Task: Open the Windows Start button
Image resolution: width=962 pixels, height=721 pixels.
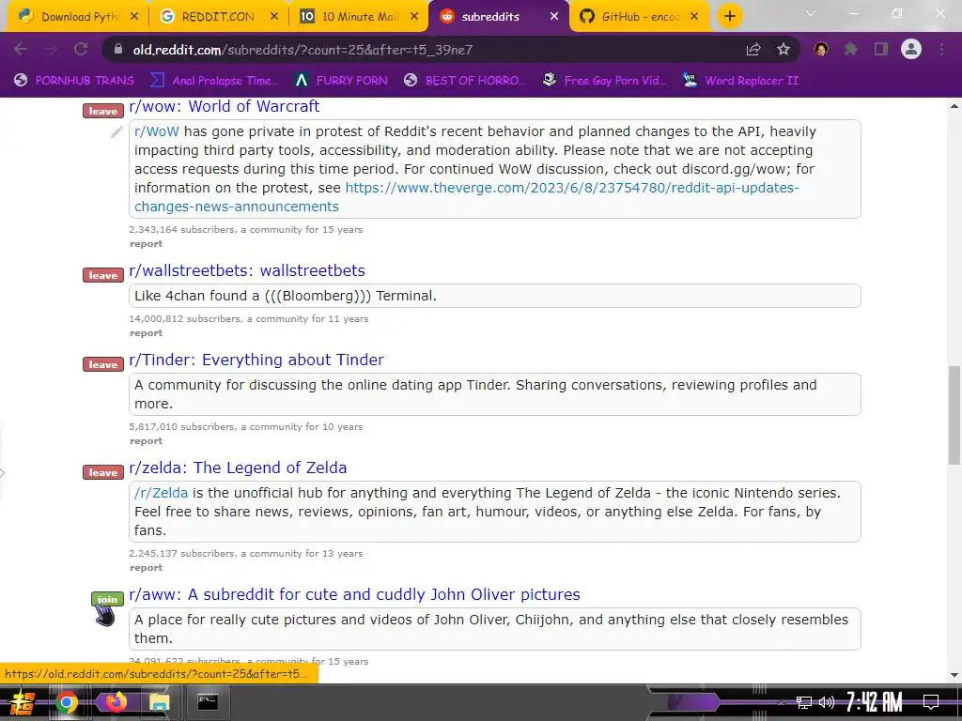Action: (x=23, y=702)
